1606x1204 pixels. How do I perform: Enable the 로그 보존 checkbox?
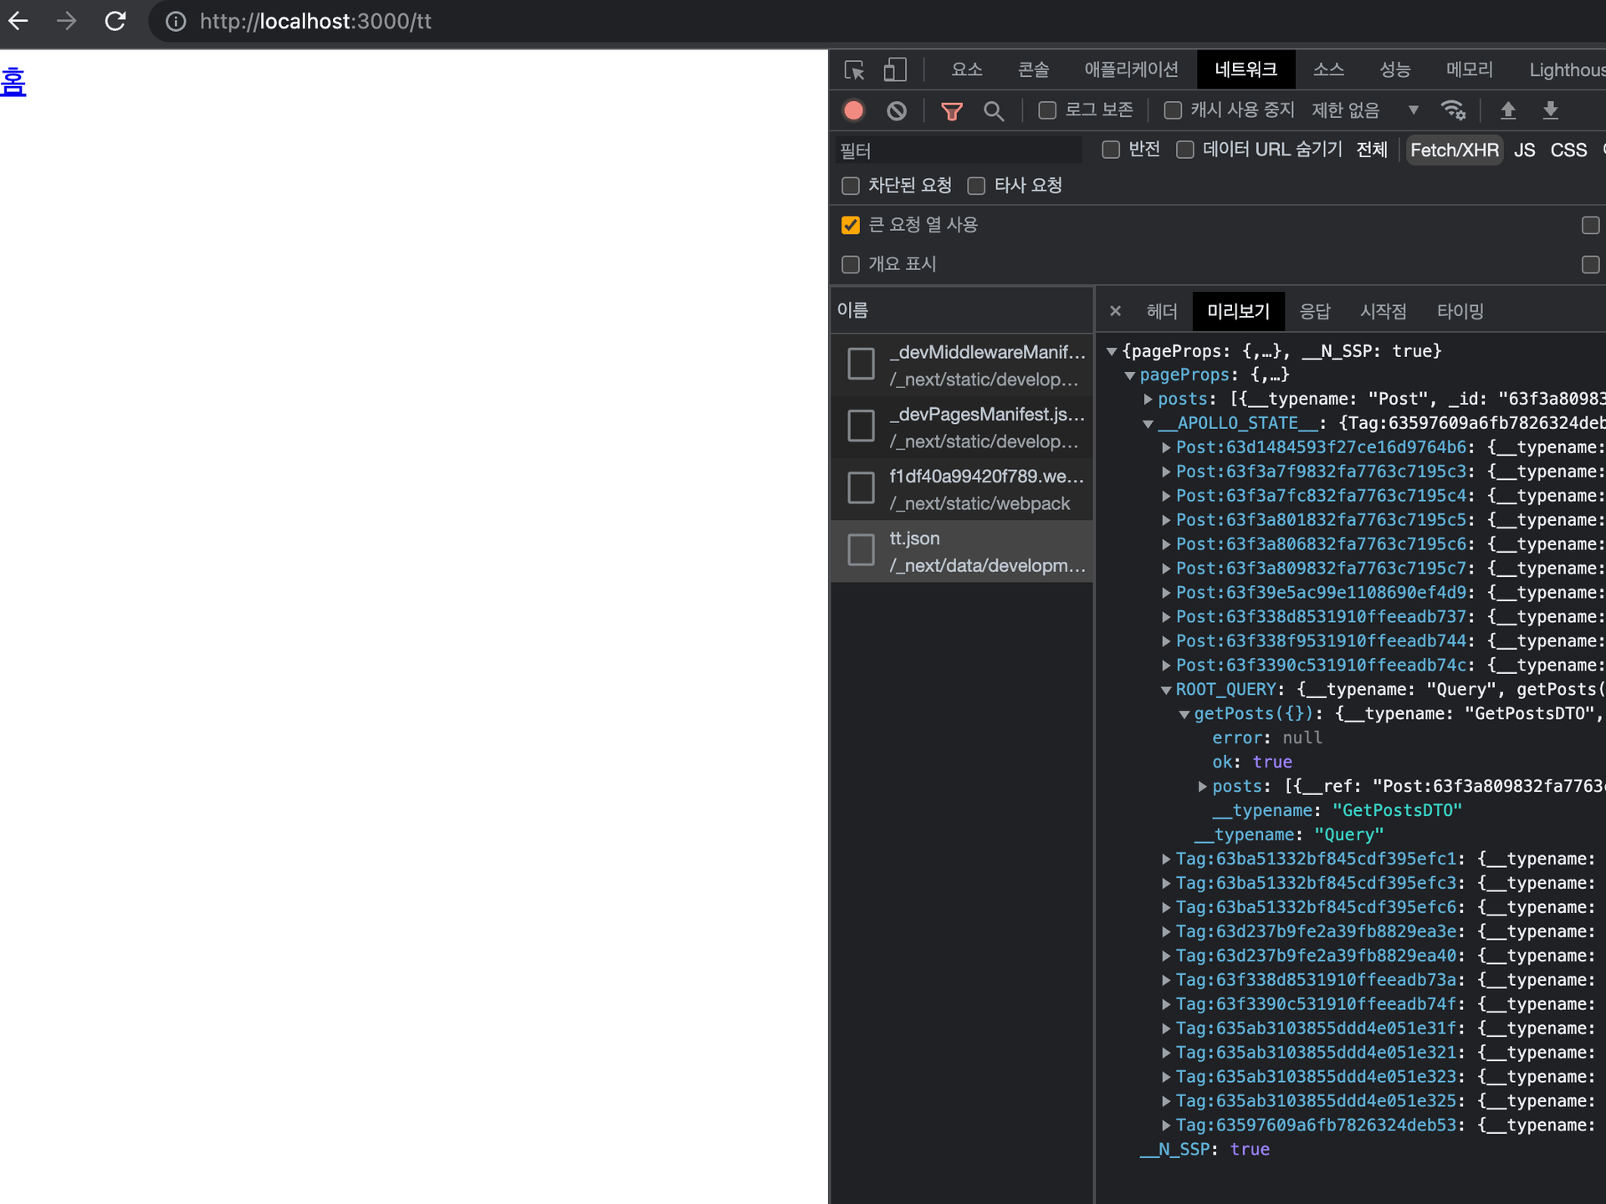pos(1047,110)
